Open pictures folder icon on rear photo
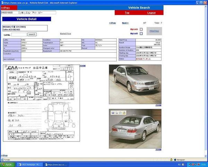 123,113
